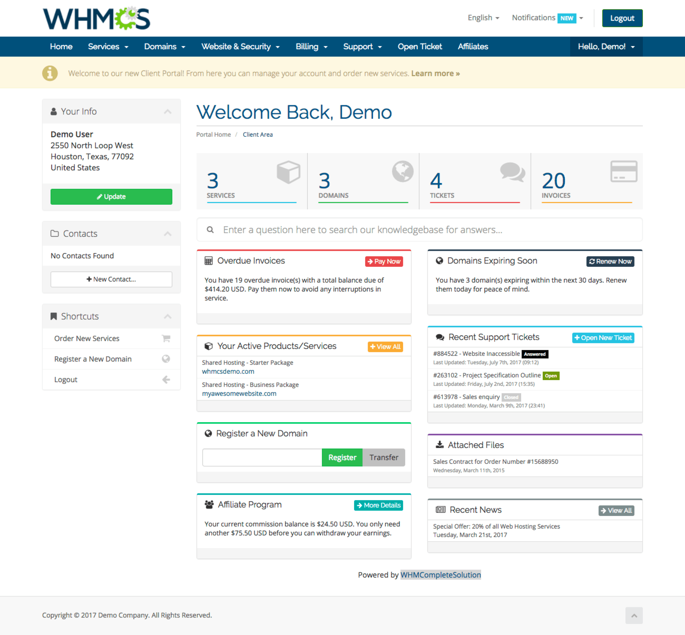Click the Contacts folder icon
This screenshot has width=685, height=635.
coord(55,233)
